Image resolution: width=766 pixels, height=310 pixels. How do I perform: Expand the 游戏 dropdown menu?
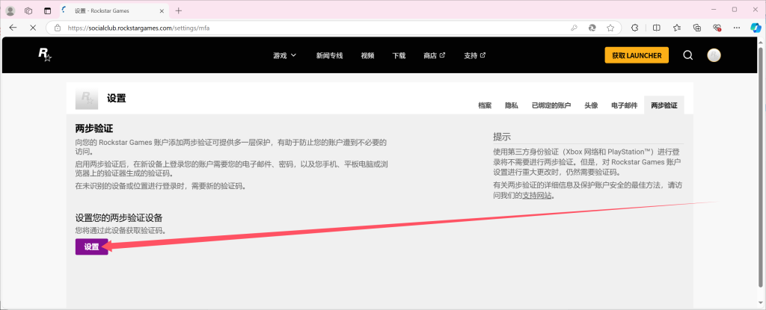285,56
